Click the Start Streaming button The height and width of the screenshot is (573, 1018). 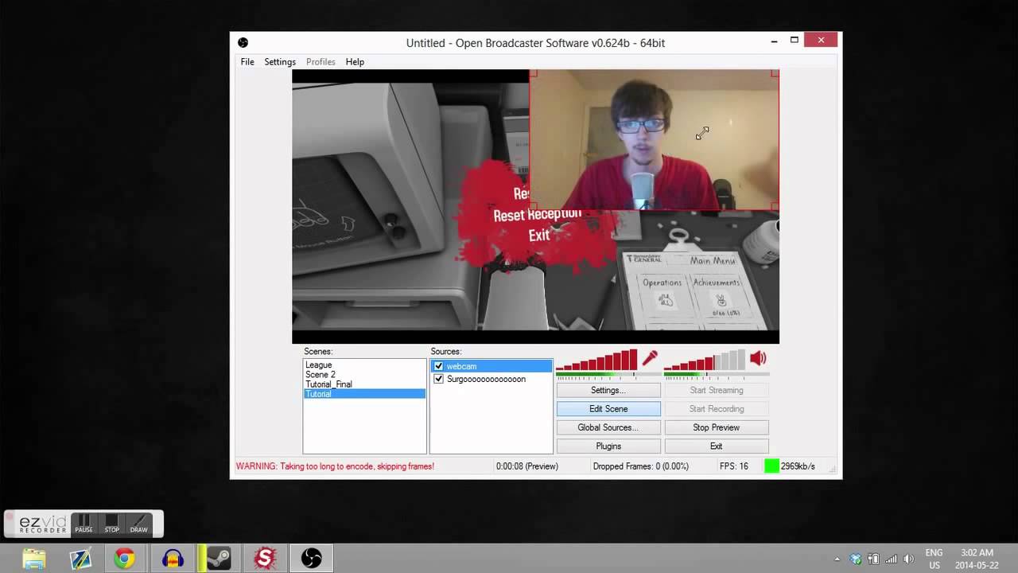click(717, 390)
